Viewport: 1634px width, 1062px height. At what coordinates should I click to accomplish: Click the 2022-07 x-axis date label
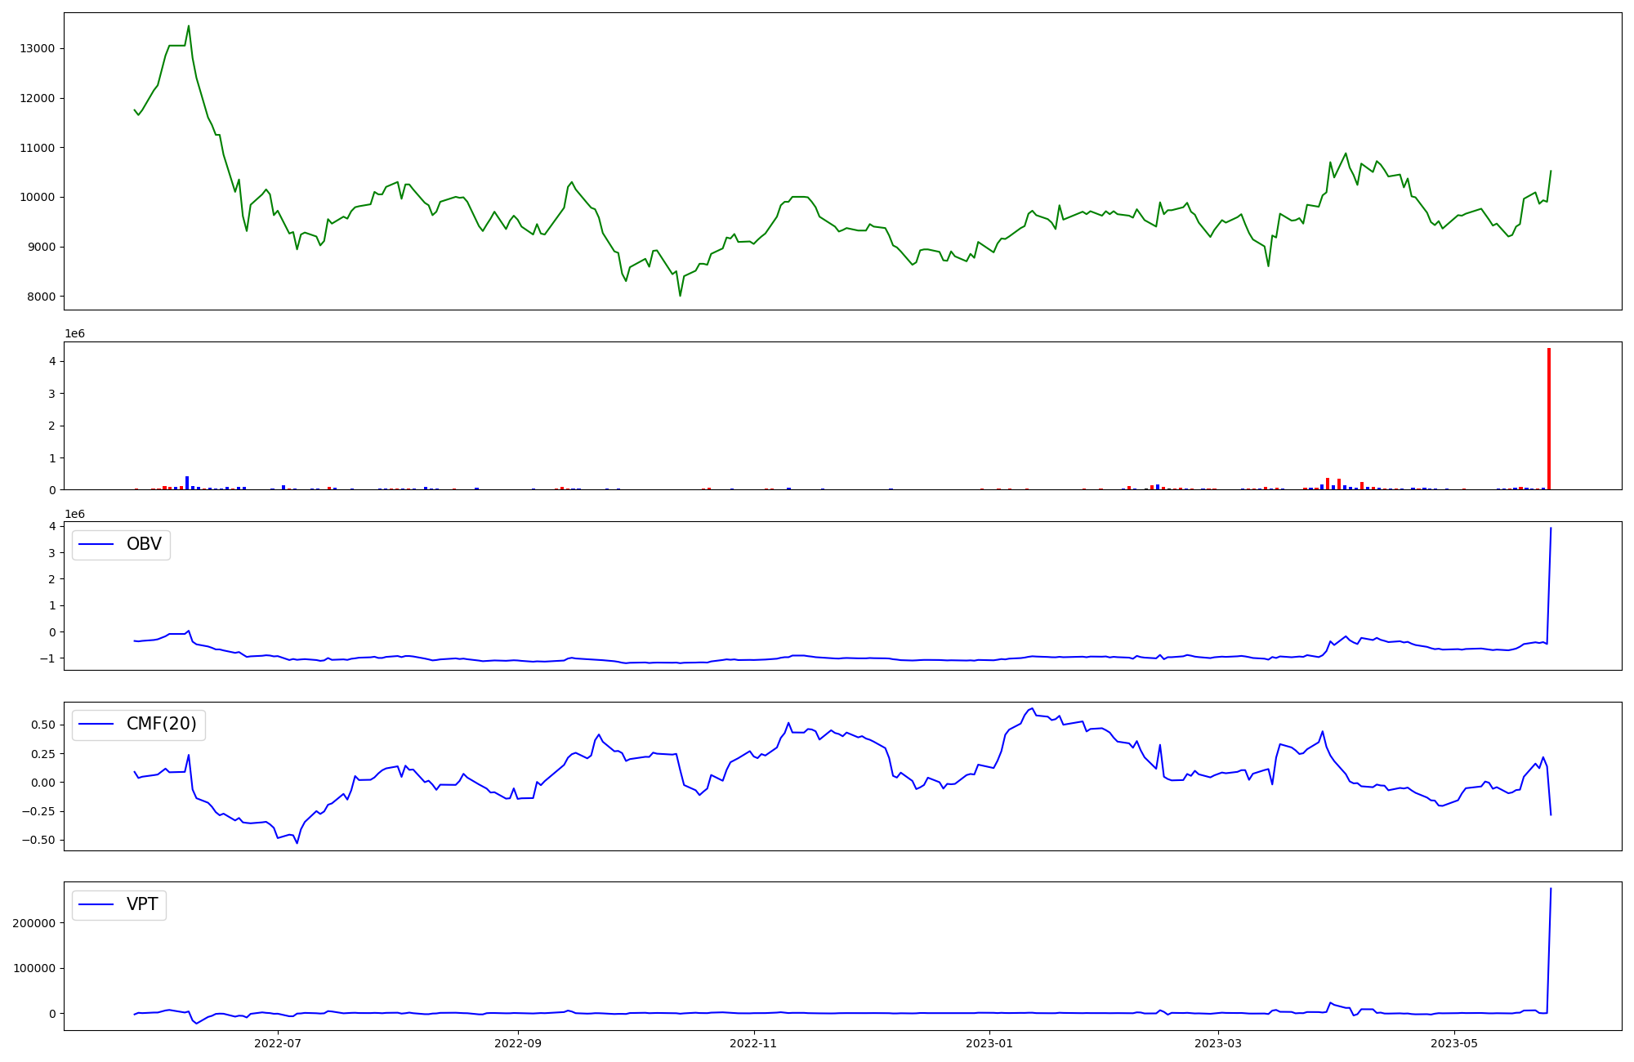click(278, 1043)
